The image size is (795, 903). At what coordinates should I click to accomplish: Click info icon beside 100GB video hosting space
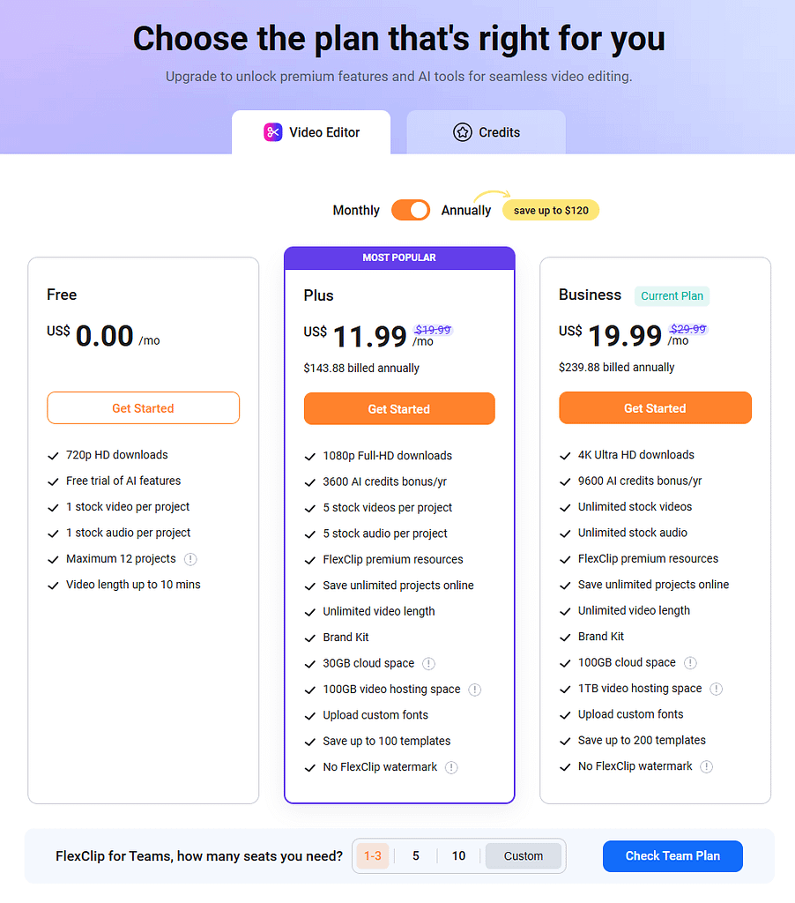[x=475, y=690]
